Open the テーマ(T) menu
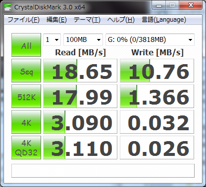206x187 pixels. tap(87, 20)
